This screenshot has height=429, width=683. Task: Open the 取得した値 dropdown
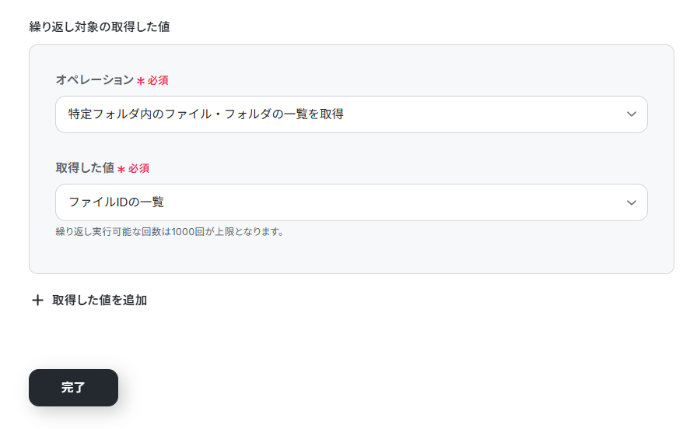pos(351,202)
